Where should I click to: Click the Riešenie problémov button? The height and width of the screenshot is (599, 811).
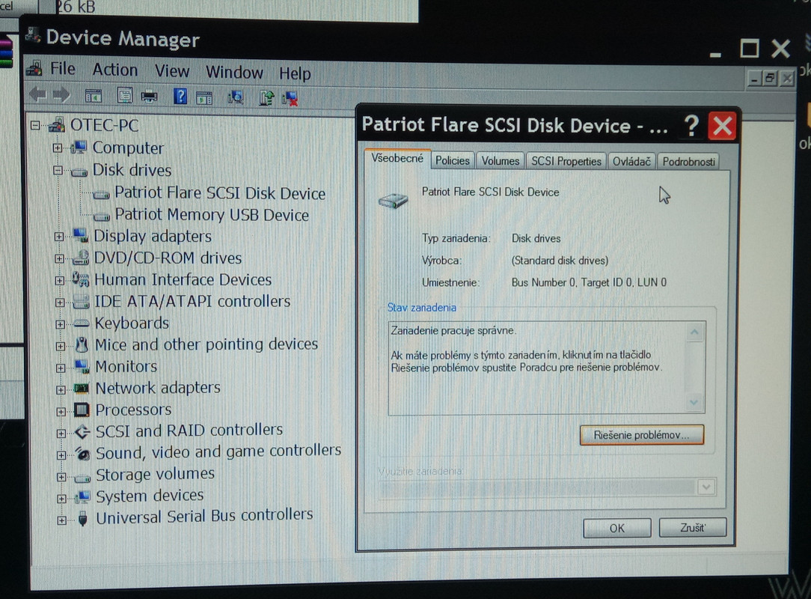pos(641,435)
